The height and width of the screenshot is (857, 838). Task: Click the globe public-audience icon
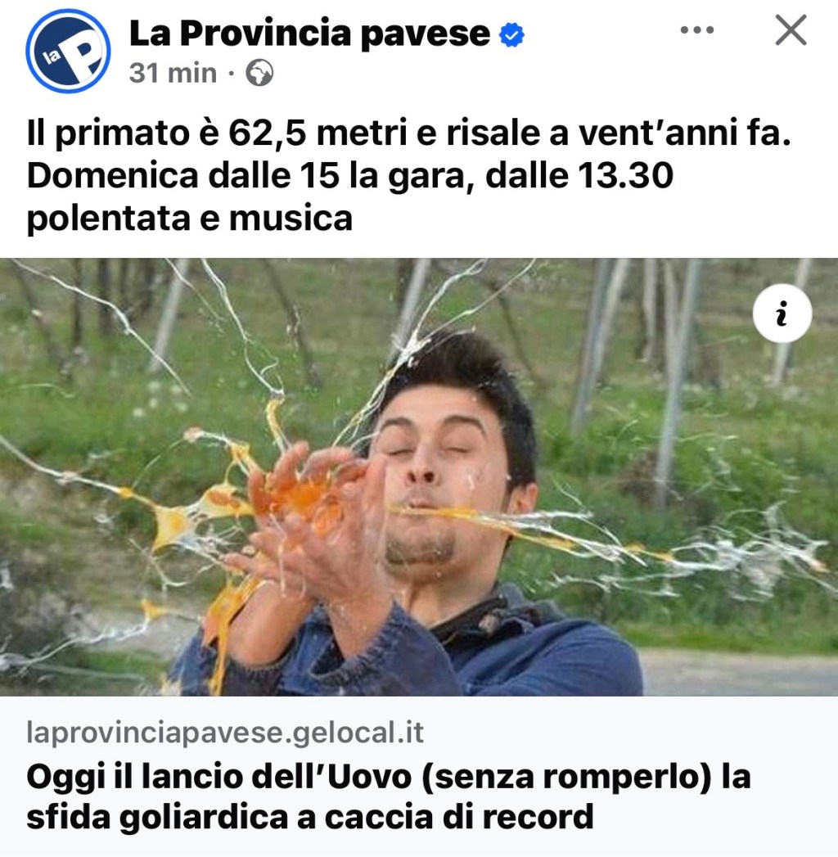click(259, 73)
